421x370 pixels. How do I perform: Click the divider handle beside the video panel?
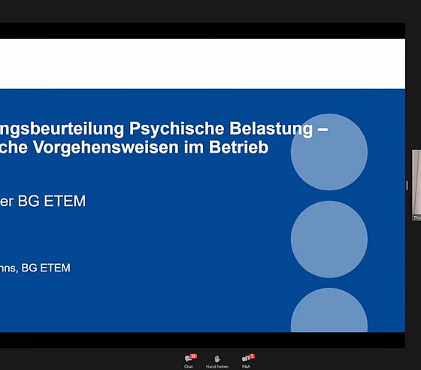(407, 186)
